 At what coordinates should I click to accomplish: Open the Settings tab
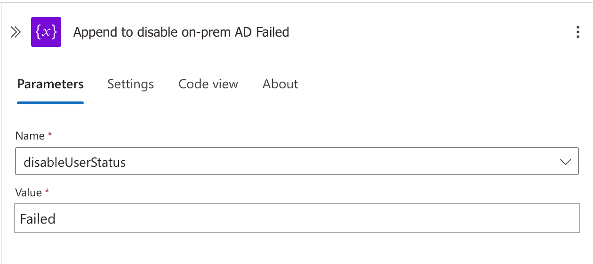coord(131,84)
